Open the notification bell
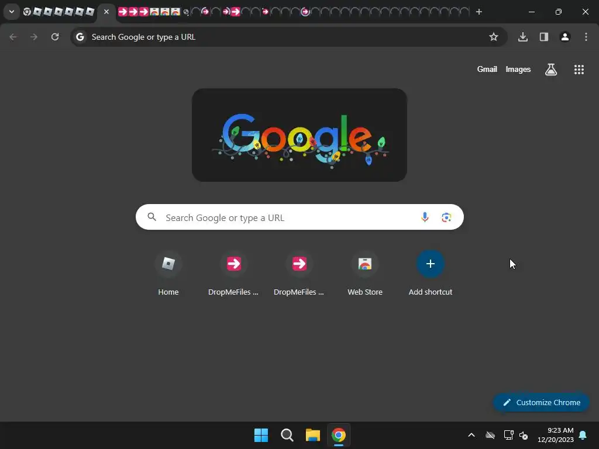This screenshot has width=599, height=449. (583, 435)
